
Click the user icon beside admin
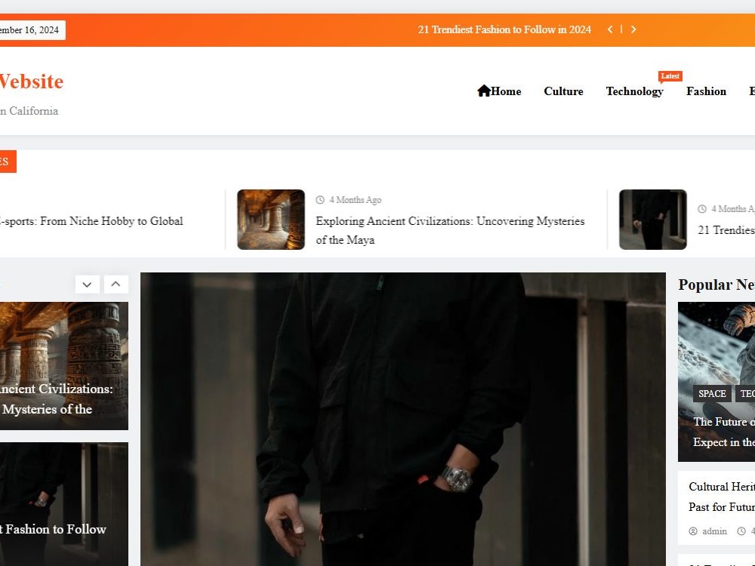[x=693, y=531]
